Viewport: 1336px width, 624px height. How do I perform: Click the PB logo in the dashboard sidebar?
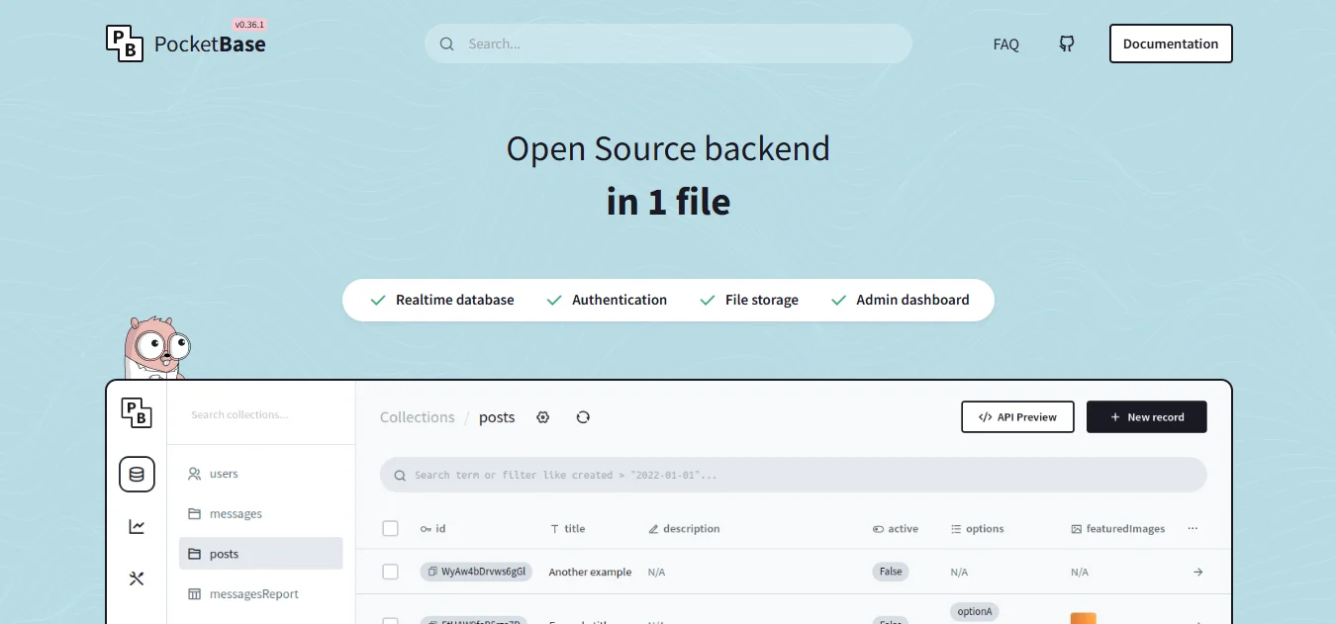pos(137,412)
